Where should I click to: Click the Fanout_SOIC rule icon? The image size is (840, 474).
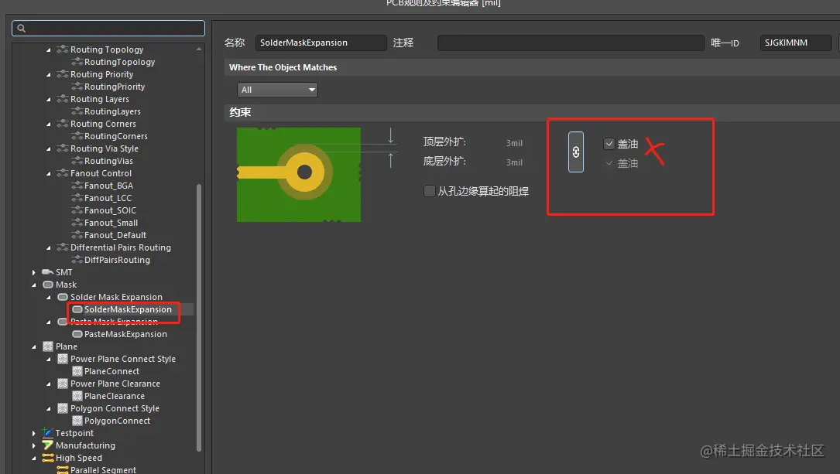click(x=77, y=210)
